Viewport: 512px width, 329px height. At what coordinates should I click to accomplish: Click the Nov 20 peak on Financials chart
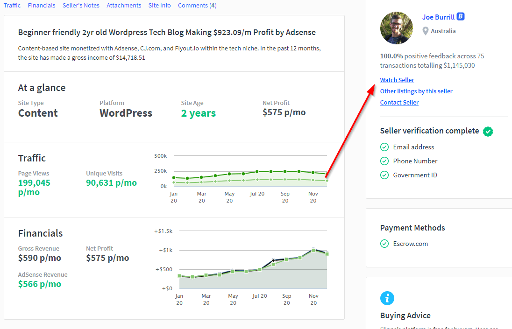(313, 250)
